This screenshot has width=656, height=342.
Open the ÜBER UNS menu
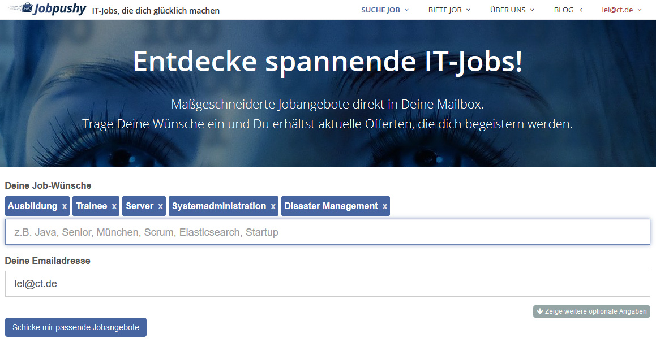point(512,10)
